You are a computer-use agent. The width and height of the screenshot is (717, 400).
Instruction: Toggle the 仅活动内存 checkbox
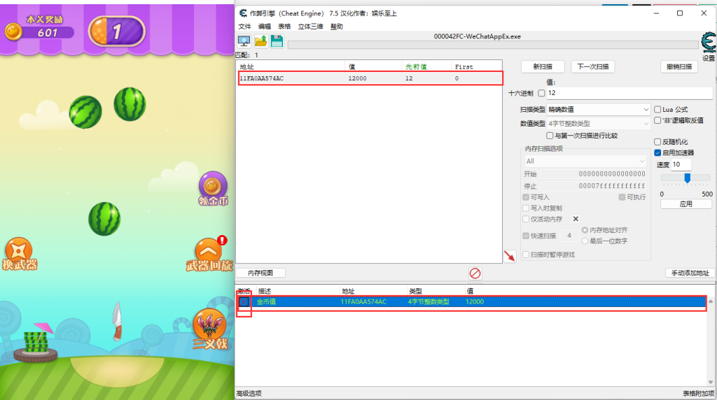point(526,219)
